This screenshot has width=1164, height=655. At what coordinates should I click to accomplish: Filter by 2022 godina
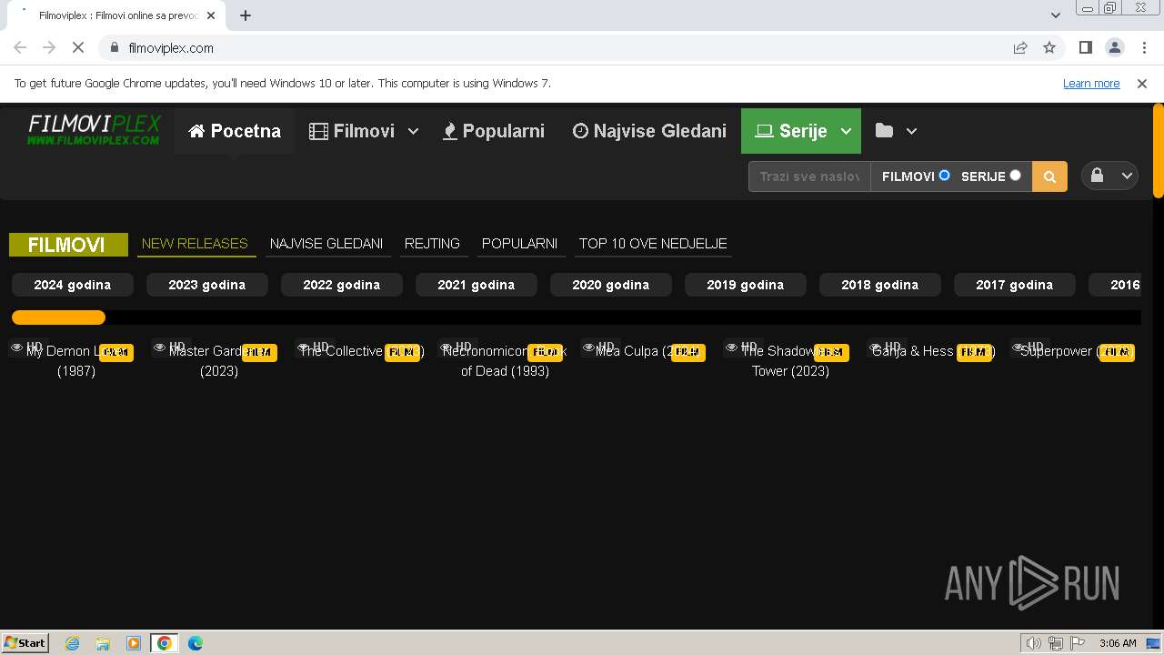point(342,285)
